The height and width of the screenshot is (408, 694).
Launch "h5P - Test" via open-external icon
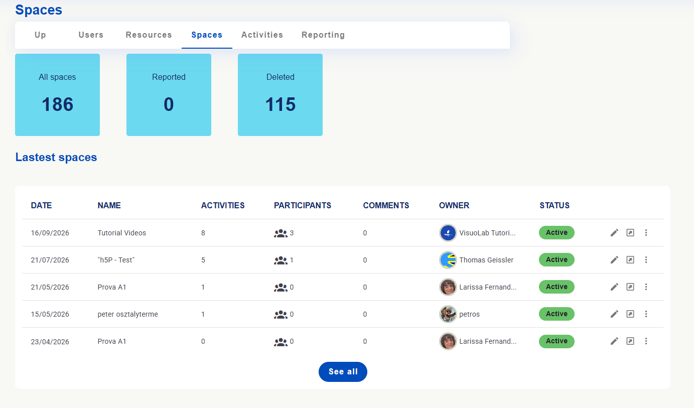tap(630, 260)
